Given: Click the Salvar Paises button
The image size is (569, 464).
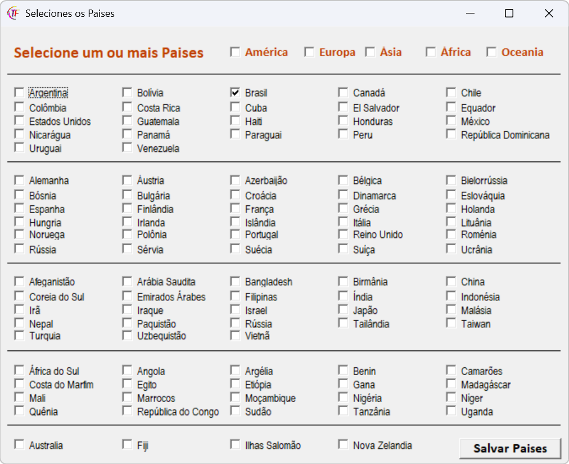Looking at the screenshot, I should 510,448.
